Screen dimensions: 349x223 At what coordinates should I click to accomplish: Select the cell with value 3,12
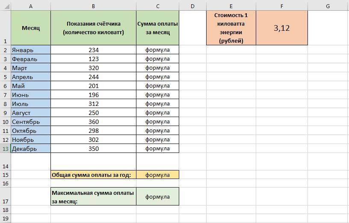(x=282, y=28)
